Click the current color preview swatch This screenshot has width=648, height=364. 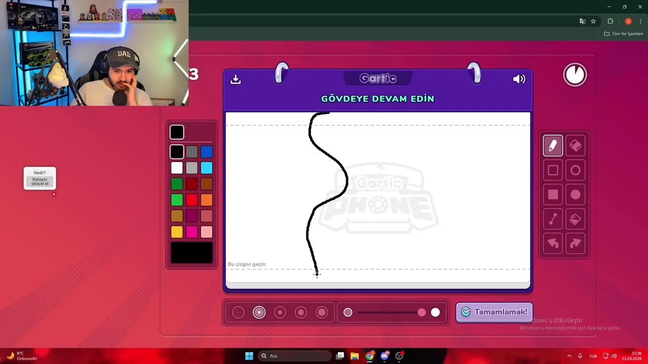(177, 132)
